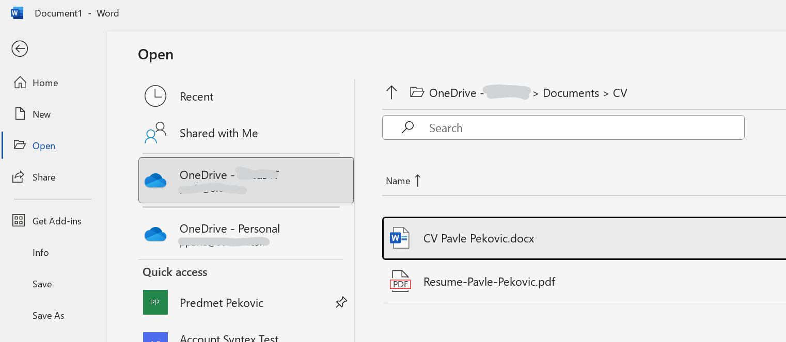Click the Quick access heading

pos(175,272)
